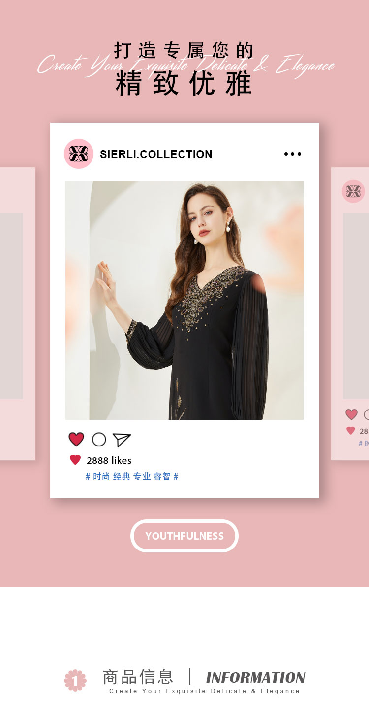Click the paper plane share icon

[122, 440]
